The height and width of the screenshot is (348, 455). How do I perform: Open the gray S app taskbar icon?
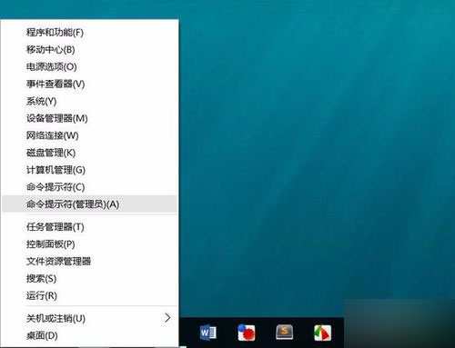click(x=284, y=333)
